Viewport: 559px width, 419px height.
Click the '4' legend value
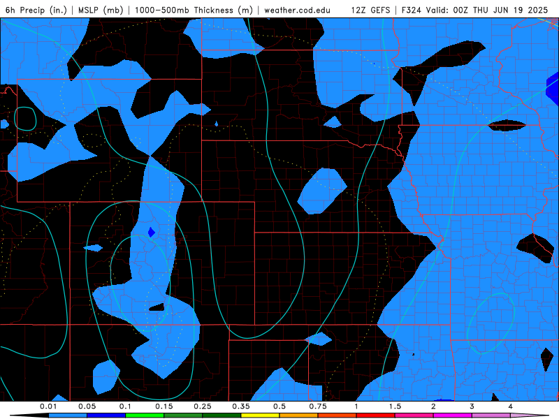[x=511, y=406]
